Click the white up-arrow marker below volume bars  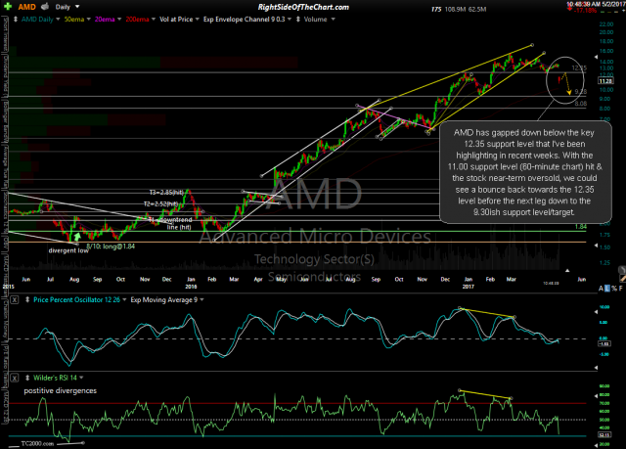[567, 271]
